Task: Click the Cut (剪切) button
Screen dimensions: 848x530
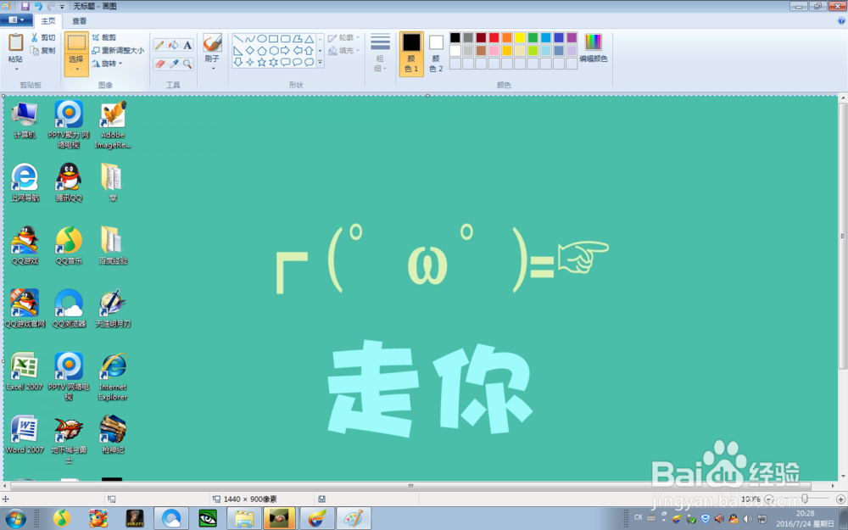Action: (43, 37)
